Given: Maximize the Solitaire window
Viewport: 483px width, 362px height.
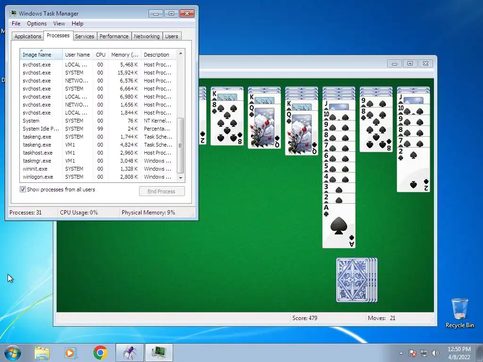Looking at the screenshot, I should pos(410,64).
